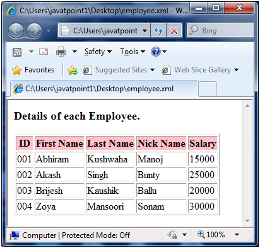
Task: Click the Sonam cell
Action: click(162, 206)
